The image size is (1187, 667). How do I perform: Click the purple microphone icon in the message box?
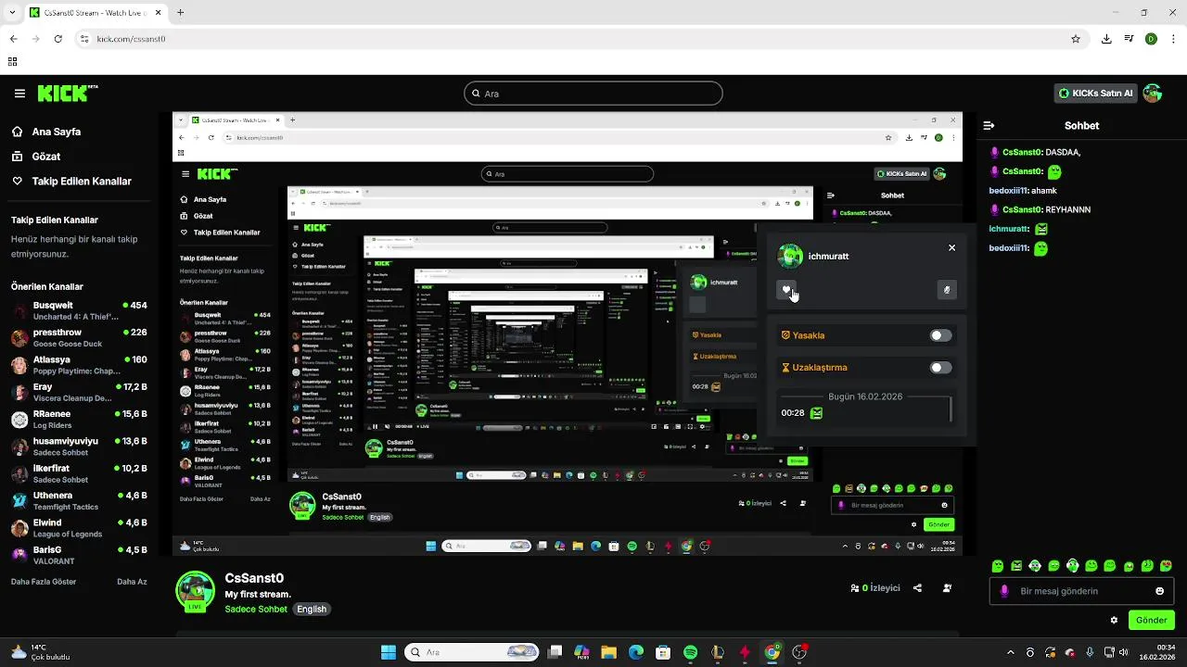point(1004,591)
